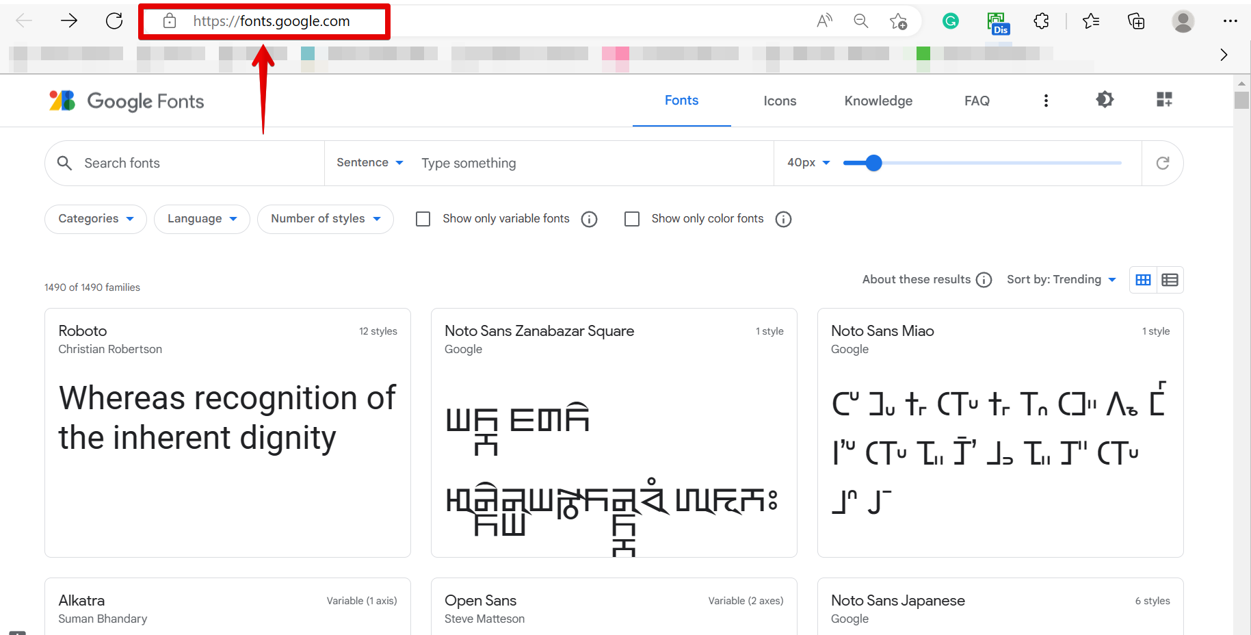Expand the Categories filter
Image resolution: width=1251 pixels, height=635 pixels.
click(96, 219)
